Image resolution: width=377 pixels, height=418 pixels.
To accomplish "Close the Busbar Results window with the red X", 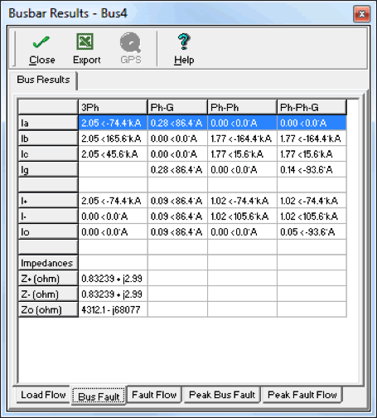I will [x=361, y=14].
